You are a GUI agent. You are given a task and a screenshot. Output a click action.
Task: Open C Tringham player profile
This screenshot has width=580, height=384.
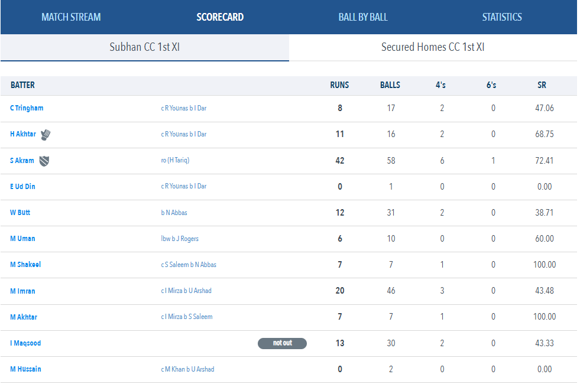point(27,108)
